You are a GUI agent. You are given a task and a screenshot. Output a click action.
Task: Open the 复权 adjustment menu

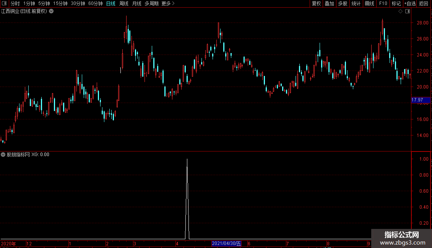pyautogui.click(x=316, y=3)
